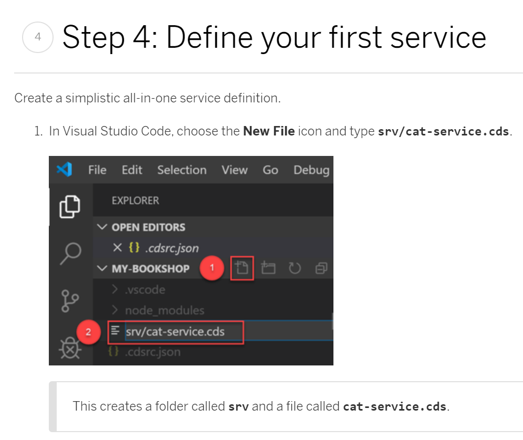
Task: Open the File menu
Action: point(97,170)
